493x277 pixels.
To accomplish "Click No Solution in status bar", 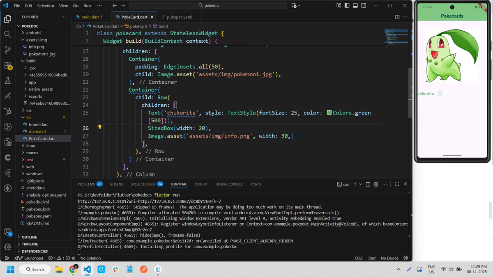I will click(91, 258).
